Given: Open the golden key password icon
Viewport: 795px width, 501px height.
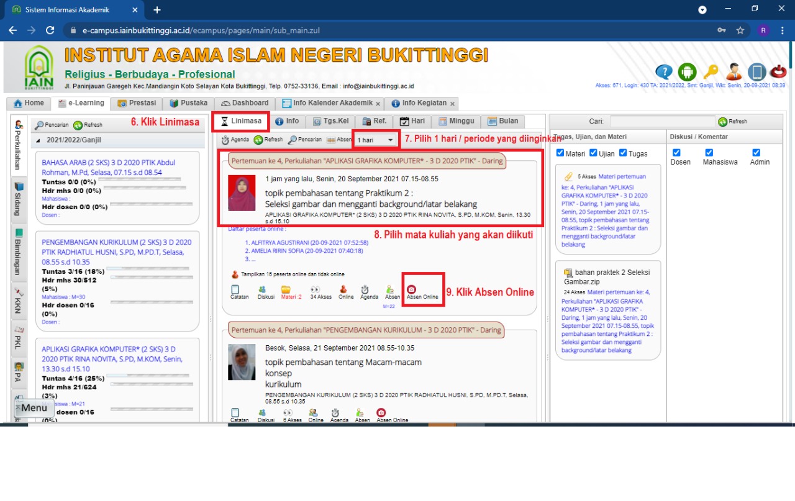Looking at the screenshot, I should tap(710, 73).
